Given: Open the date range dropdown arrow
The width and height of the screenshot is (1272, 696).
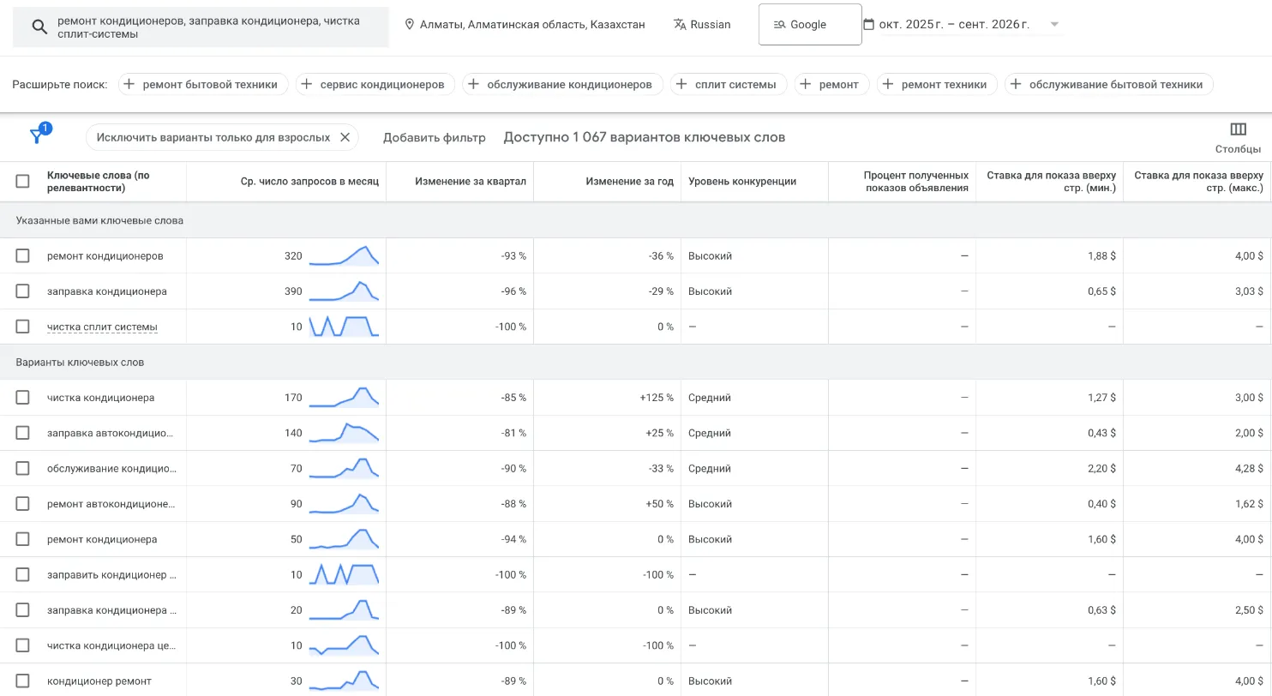Looking at the screenshot, I should (1054, 25).
